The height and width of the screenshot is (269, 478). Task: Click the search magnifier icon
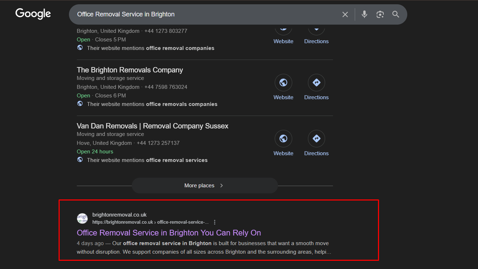395,14
